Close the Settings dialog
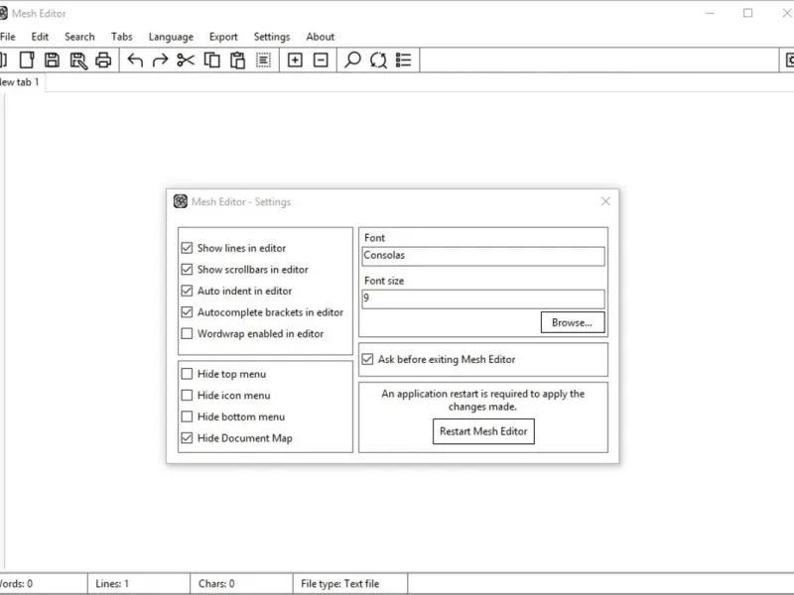The width and height of the screenshot is (794, 595). click(x=605, y=201)
